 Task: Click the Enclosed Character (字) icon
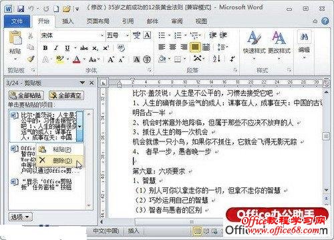[147, 59]
